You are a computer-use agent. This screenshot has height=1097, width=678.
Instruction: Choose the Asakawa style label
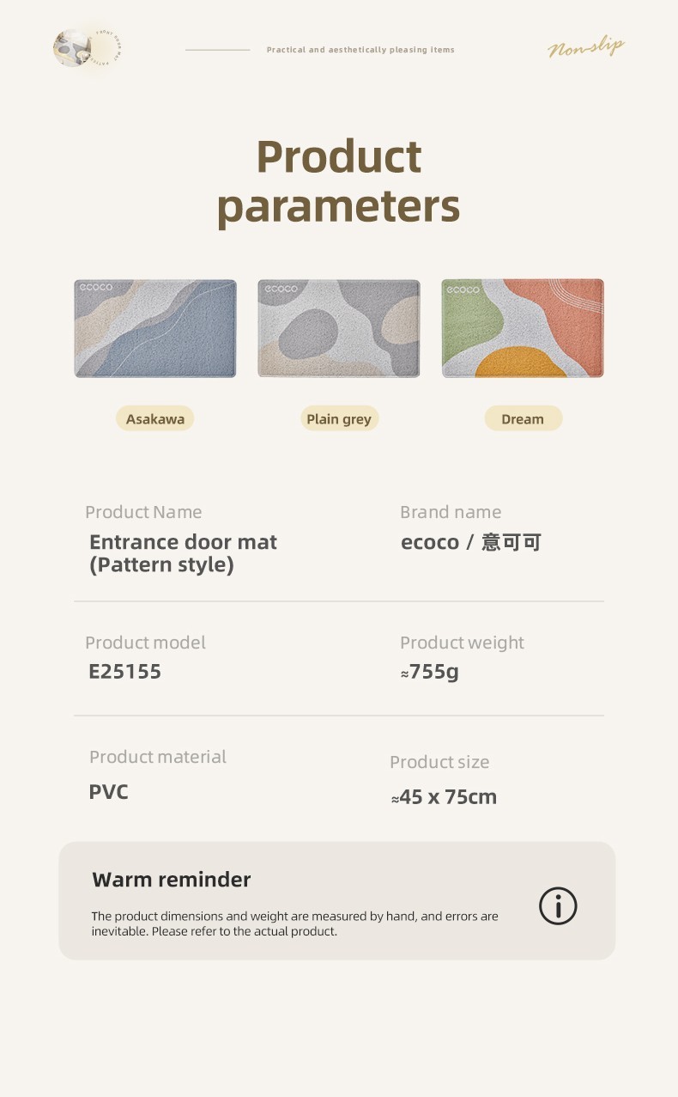pyautogui.click(x=155, y=419)
